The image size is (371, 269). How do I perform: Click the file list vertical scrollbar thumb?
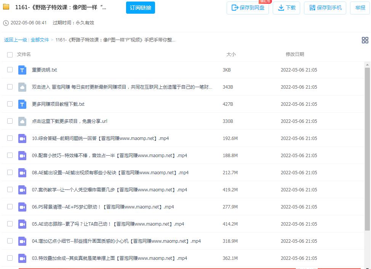367,149
